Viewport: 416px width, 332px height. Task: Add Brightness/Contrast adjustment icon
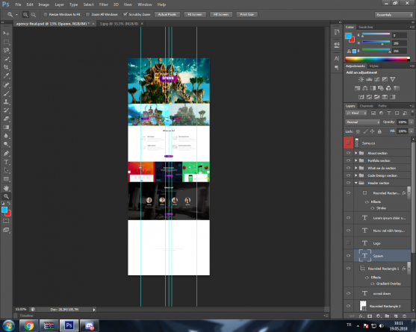(x=361, y=79)
